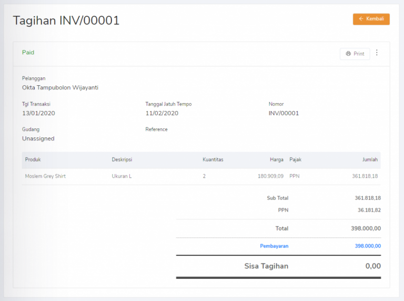
Task: Click the Ukuran L description cell
Action: 122,176
